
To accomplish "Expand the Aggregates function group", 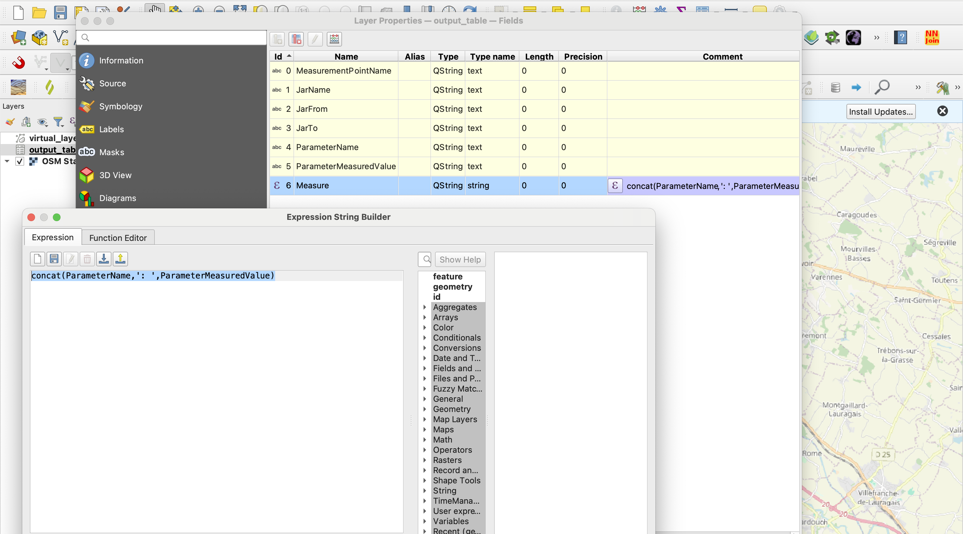I will tap(425, 307).
